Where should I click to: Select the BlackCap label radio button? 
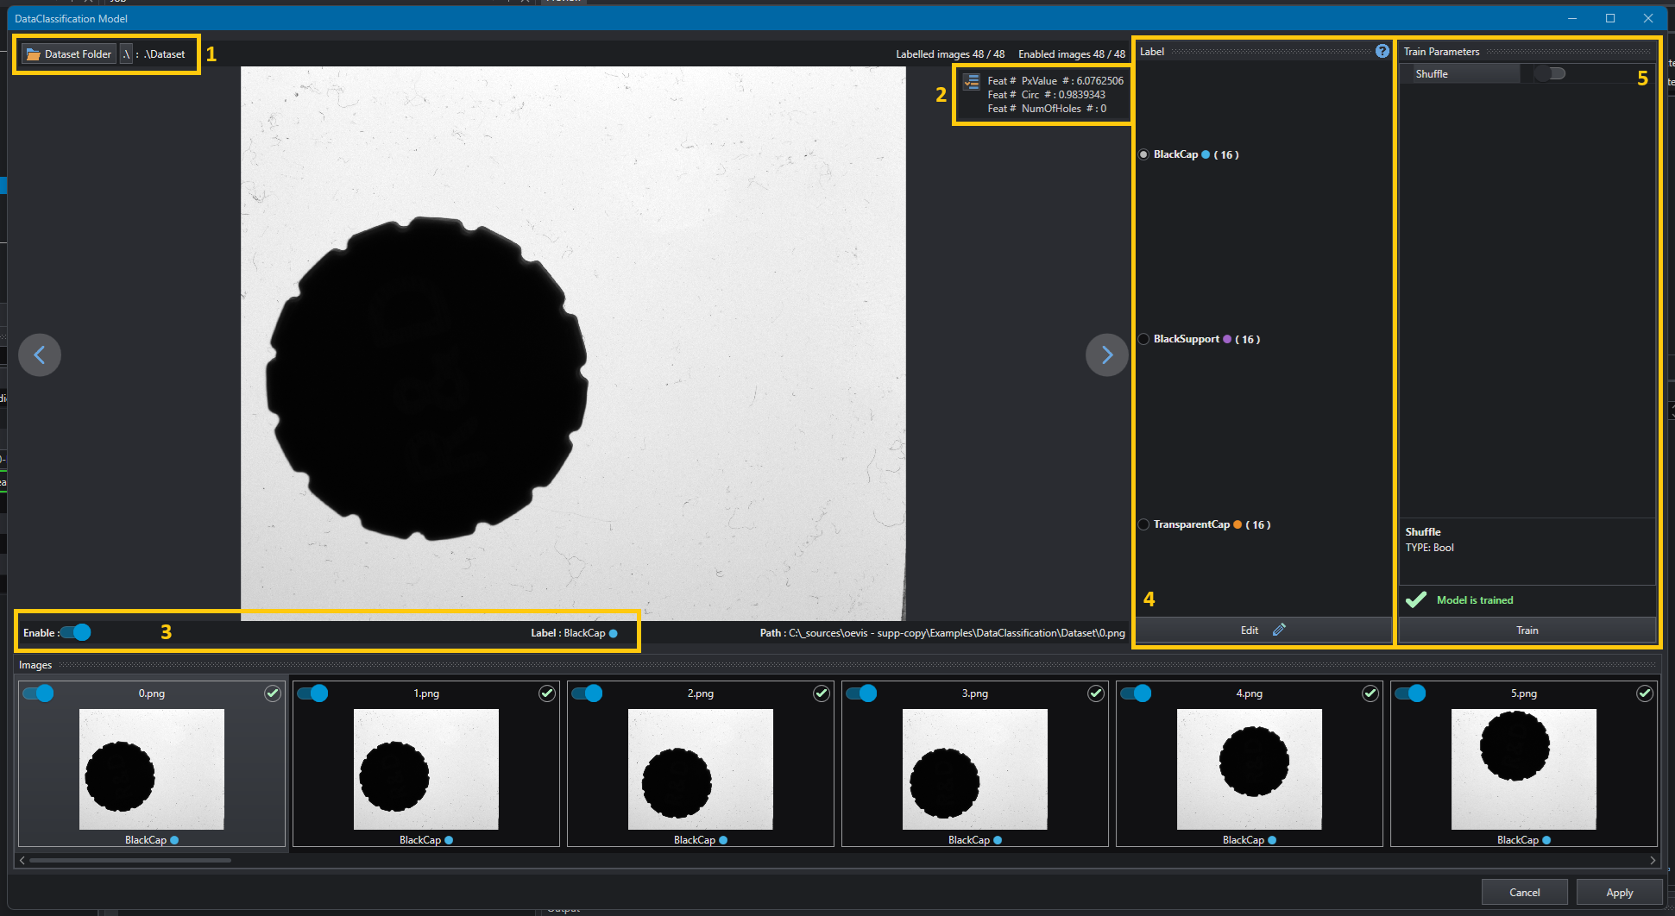(x=1143, y=154)
